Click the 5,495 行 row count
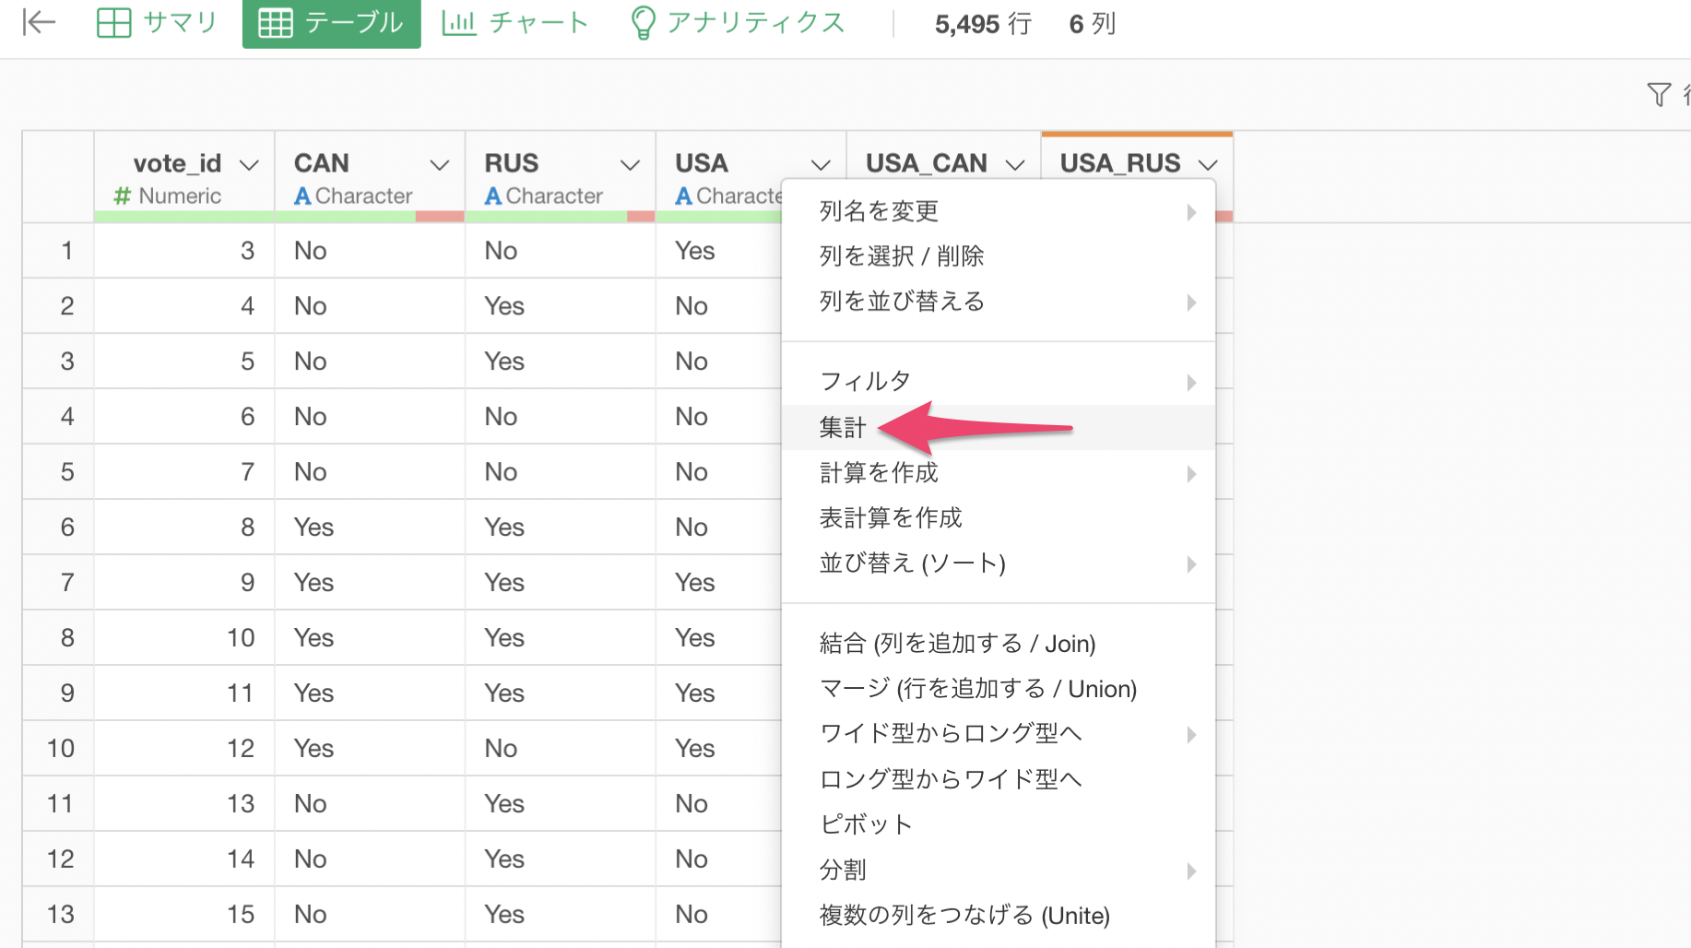Image resolution: width=1691 pixels, height=948 pixels. pos(983,24)
